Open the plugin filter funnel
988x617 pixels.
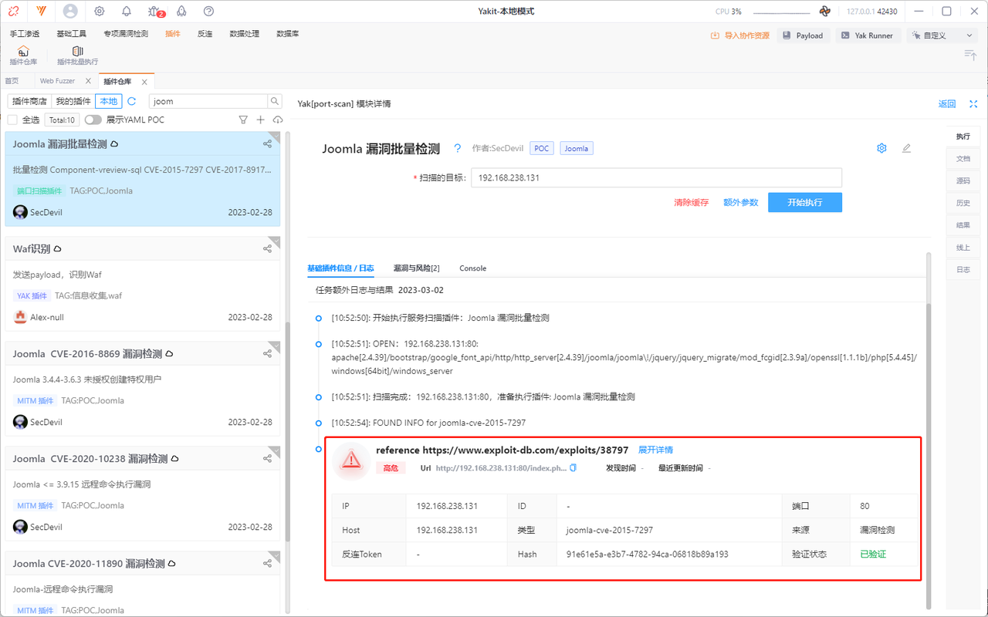243,120
